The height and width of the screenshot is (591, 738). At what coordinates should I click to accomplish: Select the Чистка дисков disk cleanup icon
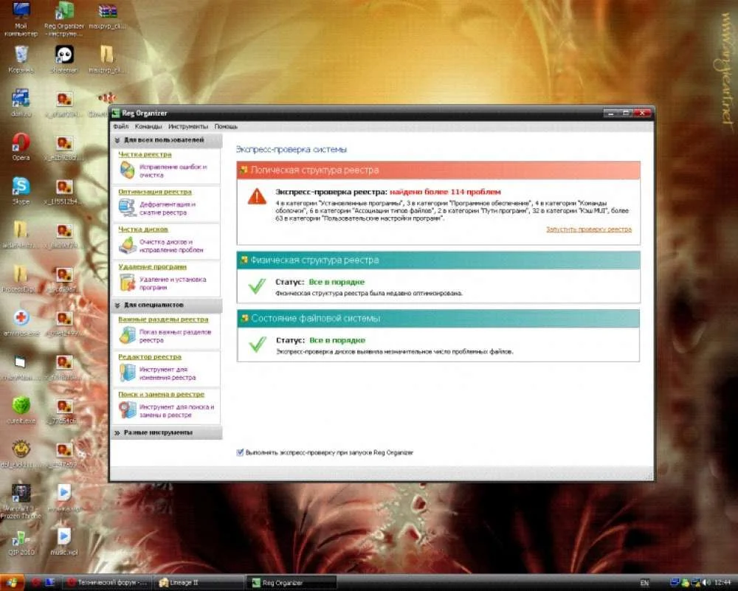(128, 245)
